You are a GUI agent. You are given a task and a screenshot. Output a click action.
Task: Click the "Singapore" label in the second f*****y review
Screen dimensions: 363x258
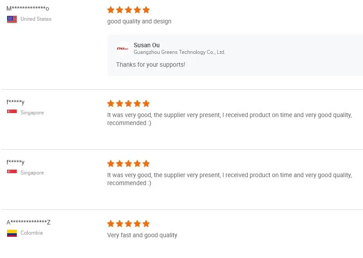point(32,173)
